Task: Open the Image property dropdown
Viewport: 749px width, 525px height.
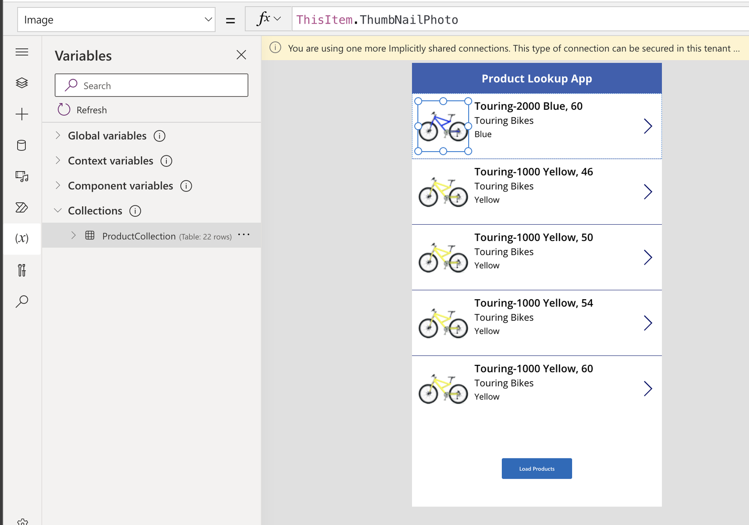Action: 116,20
